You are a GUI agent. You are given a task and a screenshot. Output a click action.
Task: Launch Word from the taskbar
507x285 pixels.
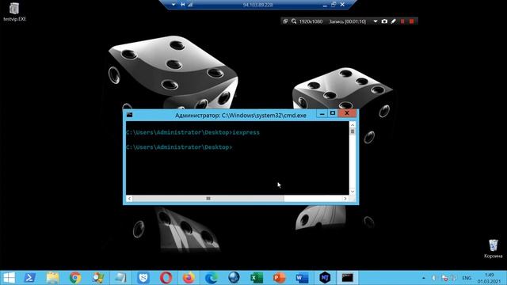302,278
